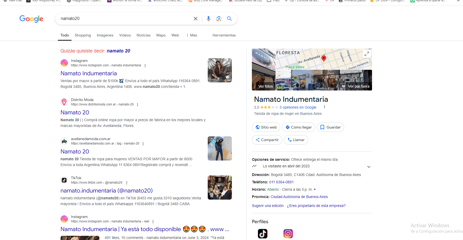Open the avellanedamoda result thumbnail
Image resolution: width=463 pixels, height=240 pixels.
click(x=220, y=148)
